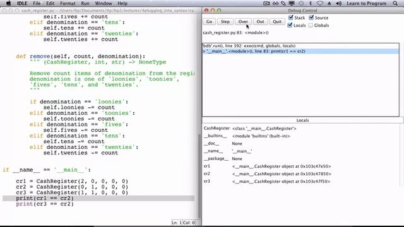Click the print(cr3 == cr2) code line
The width and height of the screenshot is (404, 227).
(x=45, y=204)
